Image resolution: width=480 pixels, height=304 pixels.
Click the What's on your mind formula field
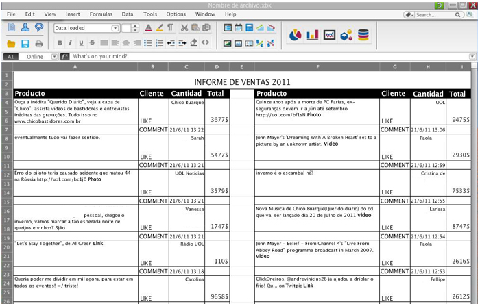point(269,57)
